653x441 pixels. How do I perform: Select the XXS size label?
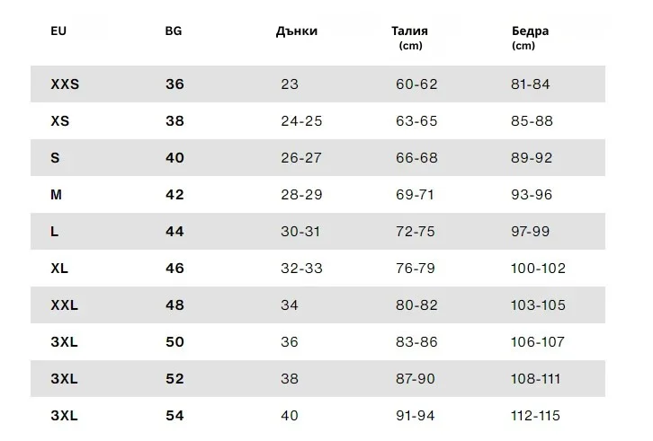(65, 84)
